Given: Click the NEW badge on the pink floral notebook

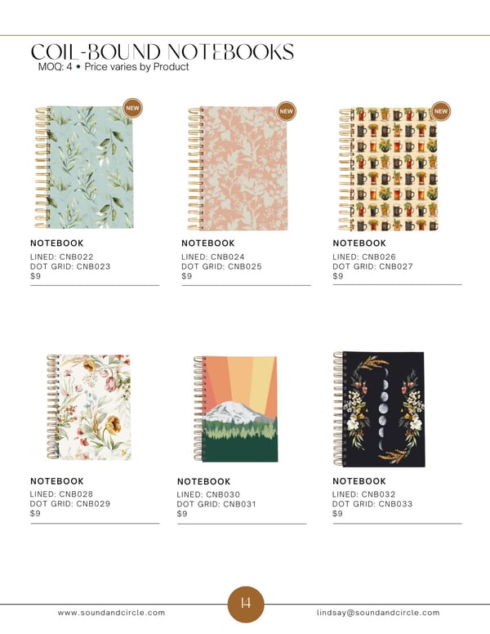Looking at the screenshot, I should pos(286,111).
